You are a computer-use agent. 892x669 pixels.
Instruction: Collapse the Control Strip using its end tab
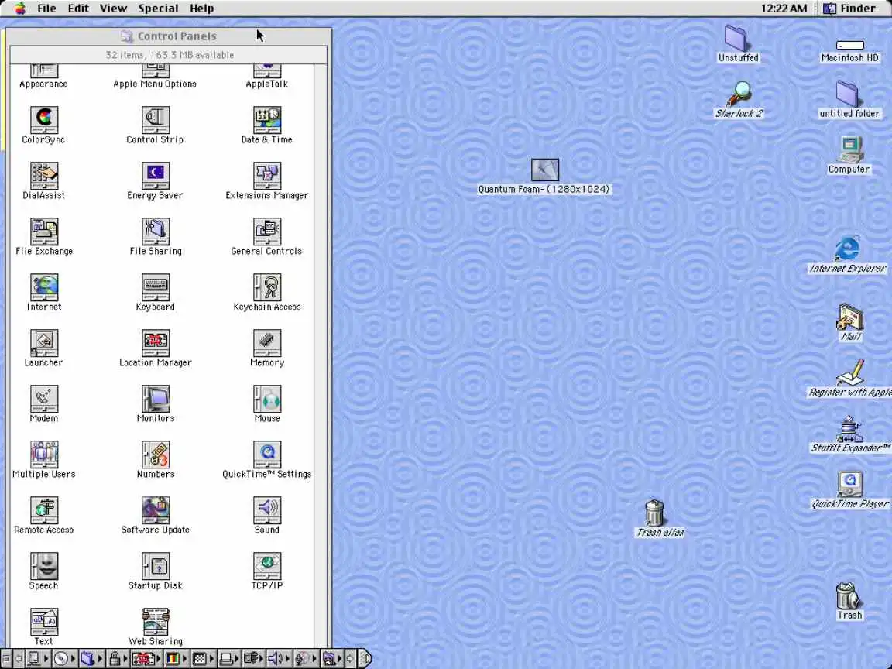tap(365, 659)
